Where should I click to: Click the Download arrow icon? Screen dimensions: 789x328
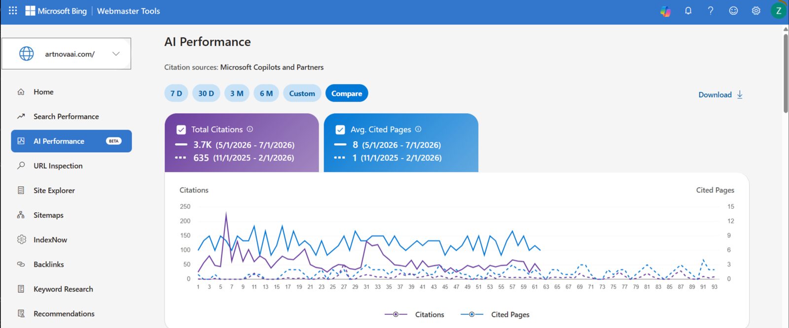click(x=740, y=95)
